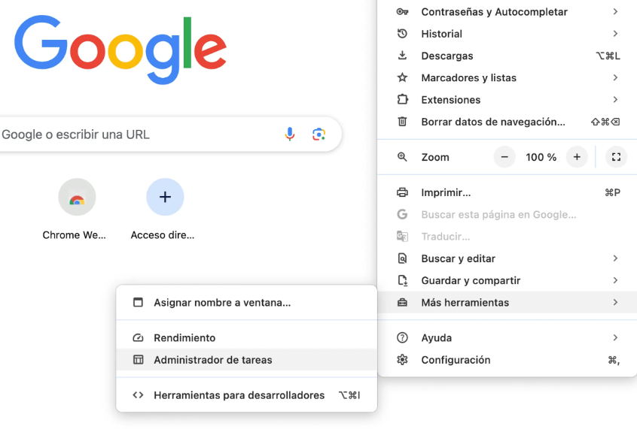Toggle fullscreen mode icon in Zoom row

[x=616, y=157]
